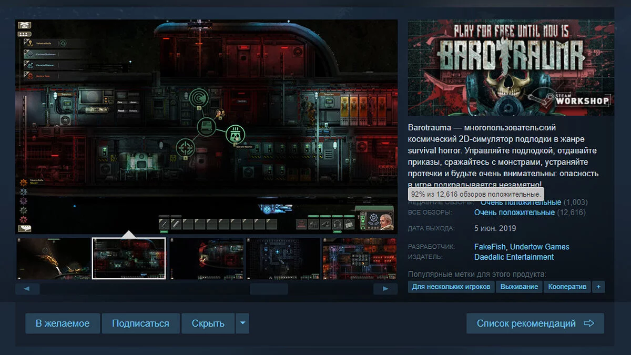631x355 pixels.
Task: Click left arrow of thumbnail strip
Action: point(27,289)
